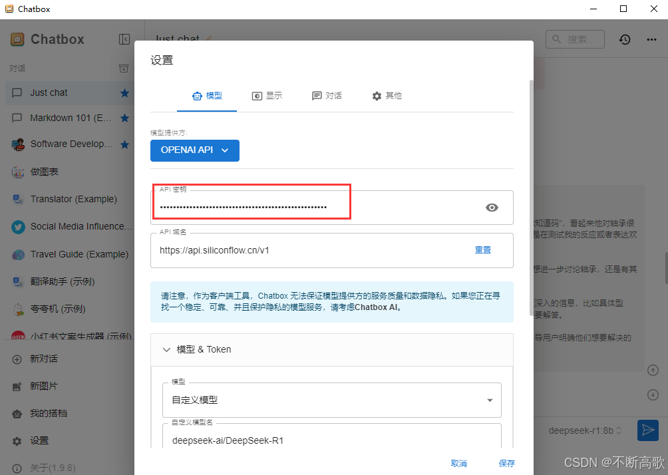
Task: Click the sidebar 设置 gear icon
Action: [17, 441]
